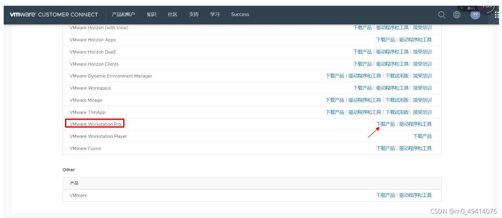
Task: Click 下载产品 for VMware Horizon (with View)
Action: tap(363, 28)
